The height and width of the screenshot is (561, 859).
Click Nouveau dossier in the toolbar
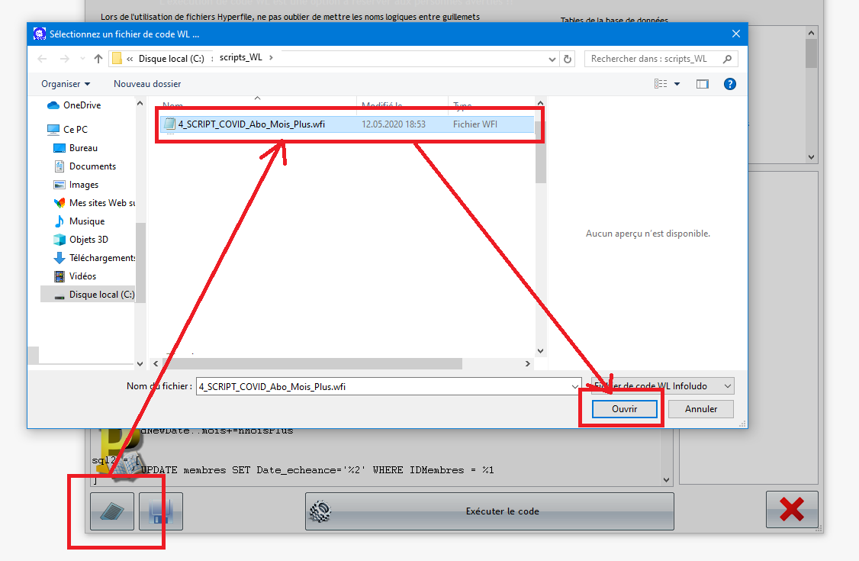(x=147, y=84)
